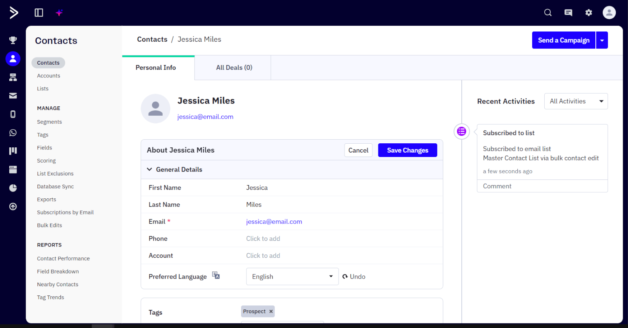Open the email campaigns envelope icon
The image size is (628, 328).
tap(13, 96)
